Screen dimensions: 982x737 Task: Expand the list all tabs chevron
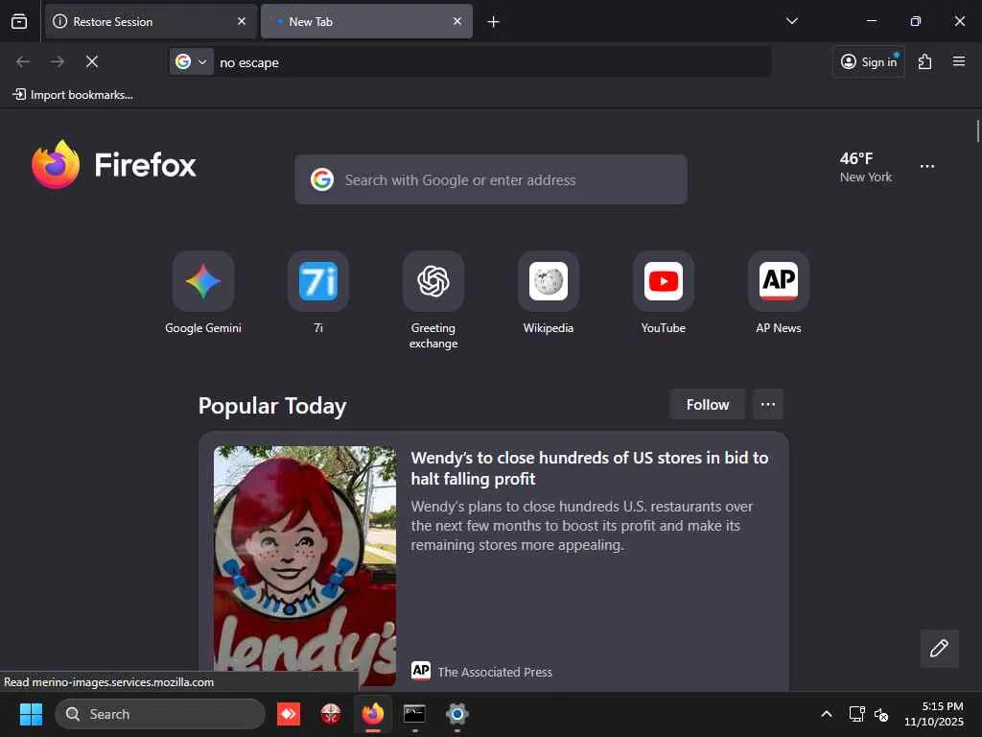[x=791, y=21]
